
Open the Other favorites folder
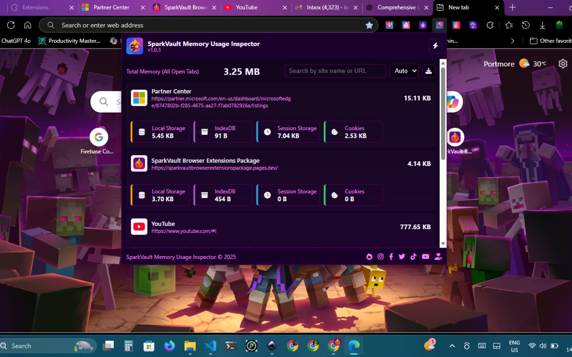pyautogui.click(x=551, y=41)
